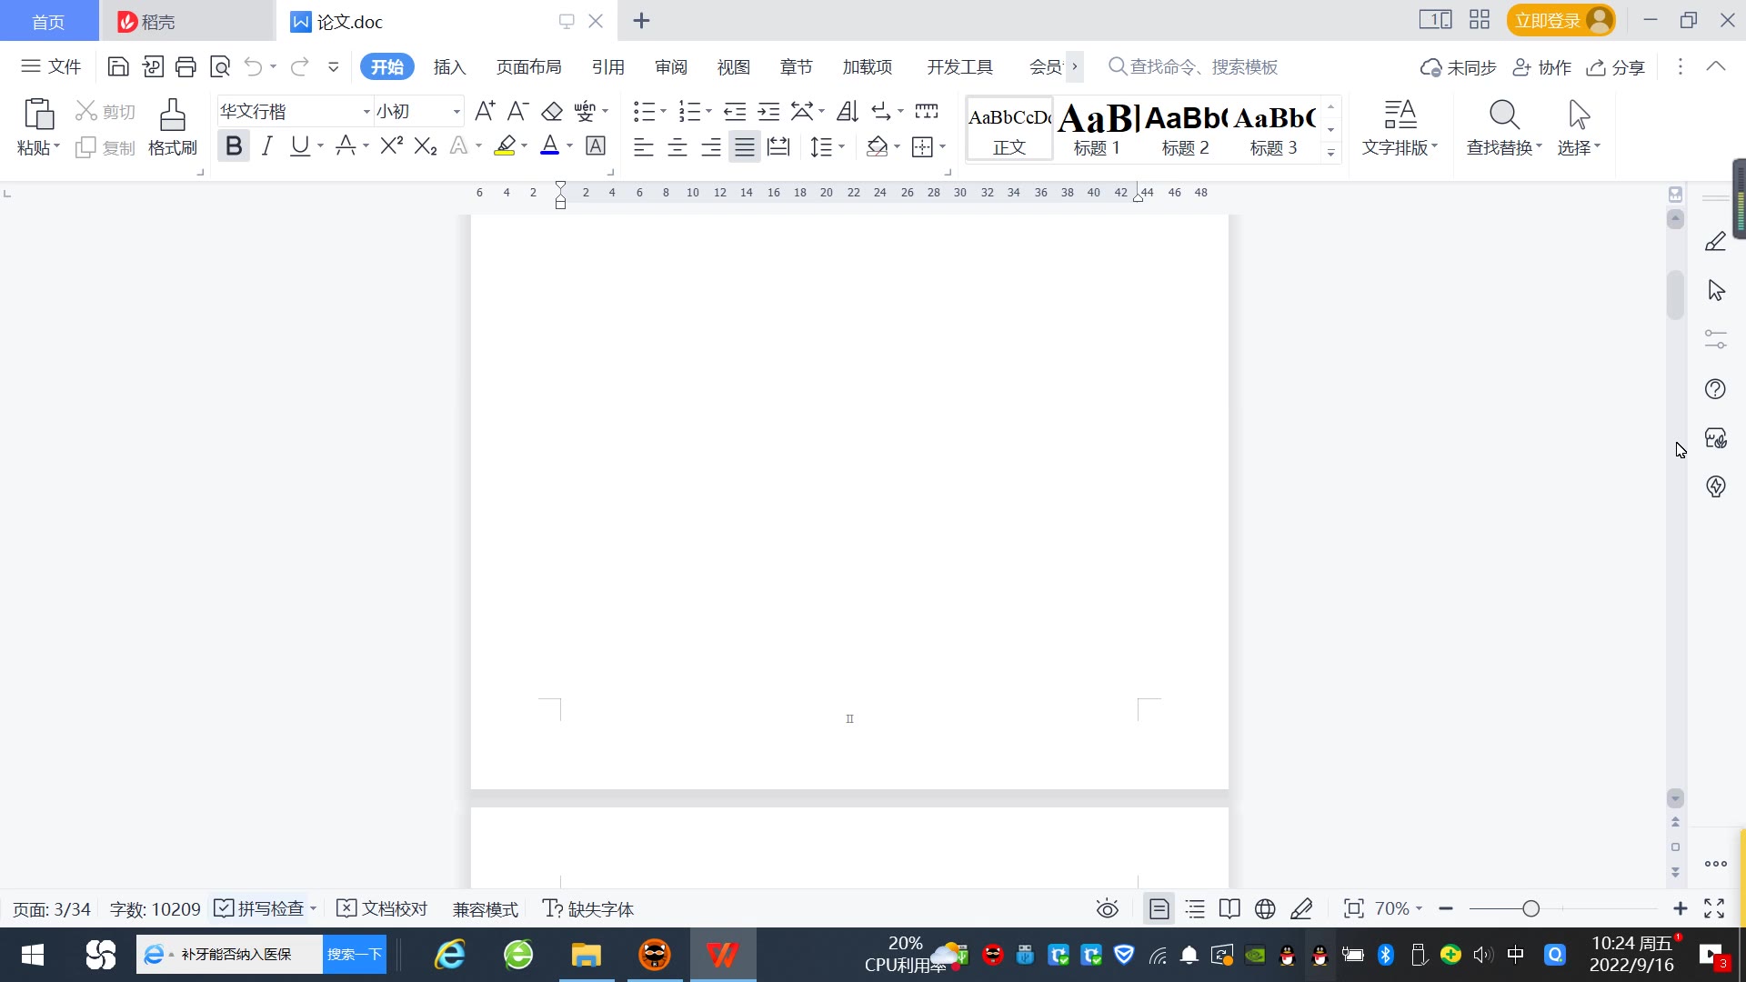Toggle Italic formatting
Image resolution: width=1746 pixels, height=982 pixels.
tap(266, 145)
